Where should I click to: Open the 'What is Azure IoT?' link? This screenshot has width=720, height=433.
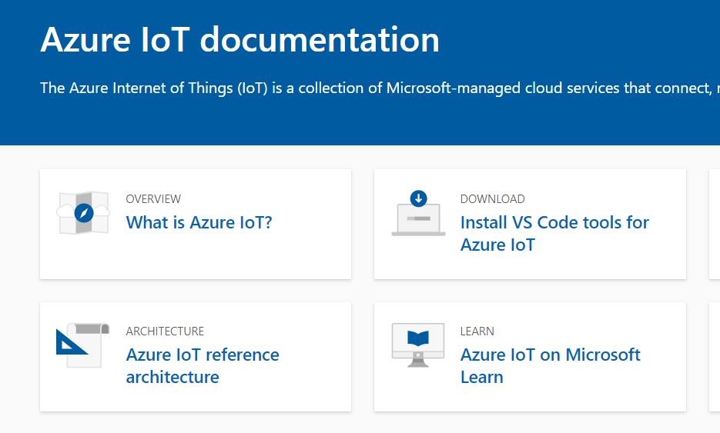(199, 222)
